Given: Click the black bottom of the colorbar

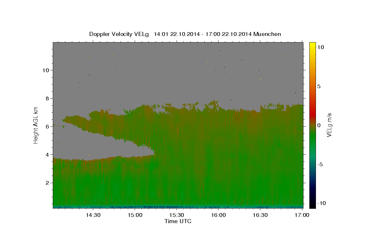Looking at the screenshot, I should (x=312, y=205).
